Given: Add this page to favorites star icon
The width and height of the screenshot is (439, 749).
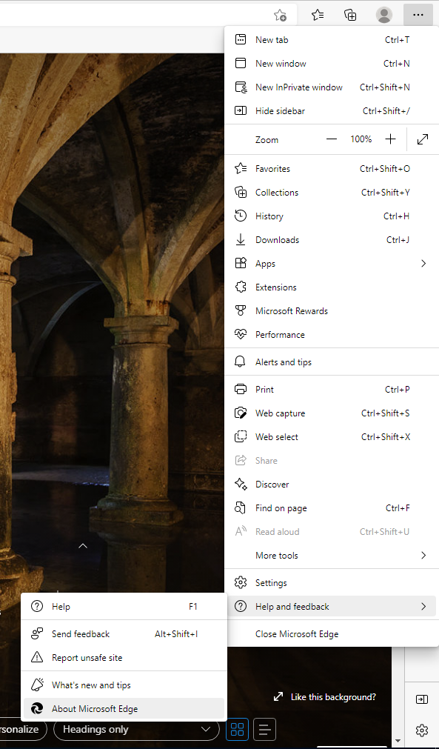Looking at the screenshot, I should point(280,16).
